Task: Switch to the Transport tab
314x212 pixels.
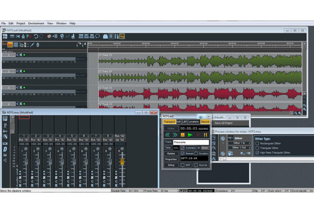Action: pyautogui.click(x=169, y=122)
